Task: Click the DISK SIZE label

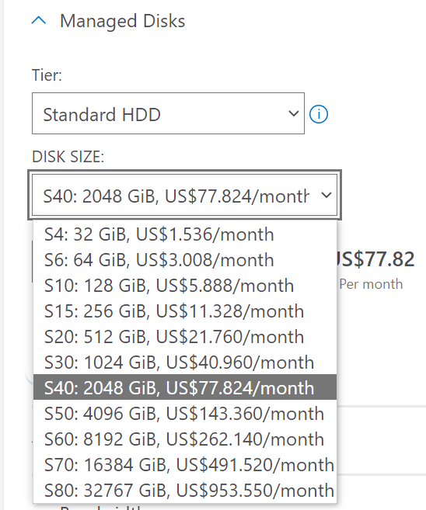Action: click(68, 157)
